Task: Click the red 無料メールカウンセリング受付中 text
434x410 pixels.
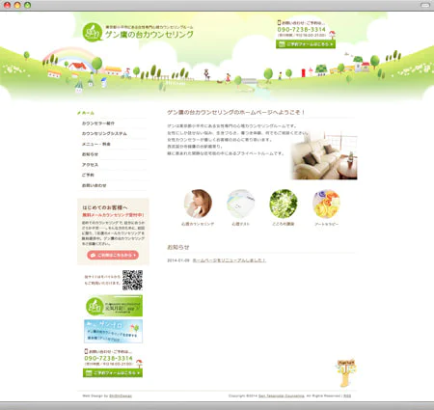Action: click(x=113, y=215)
